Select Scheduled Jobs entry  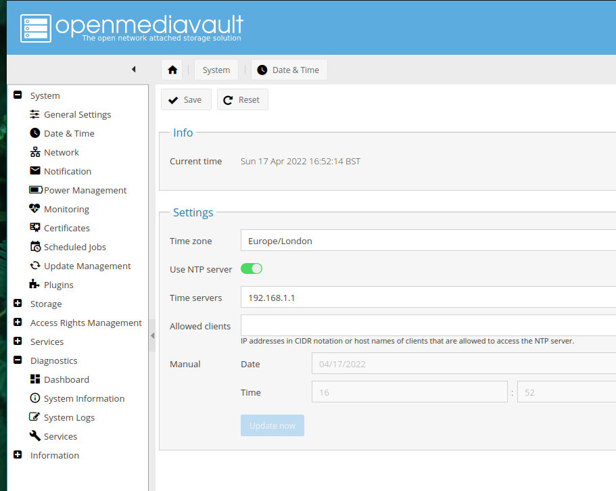(x=75, y=247)
